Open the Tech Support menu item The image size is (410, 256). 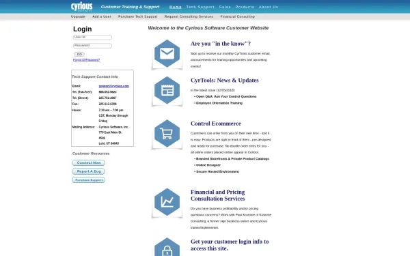200,7
